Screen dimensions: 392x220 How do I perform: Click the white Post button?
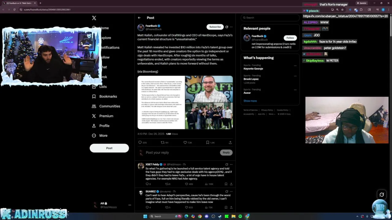pyautogui.click(x=109, y=148)
